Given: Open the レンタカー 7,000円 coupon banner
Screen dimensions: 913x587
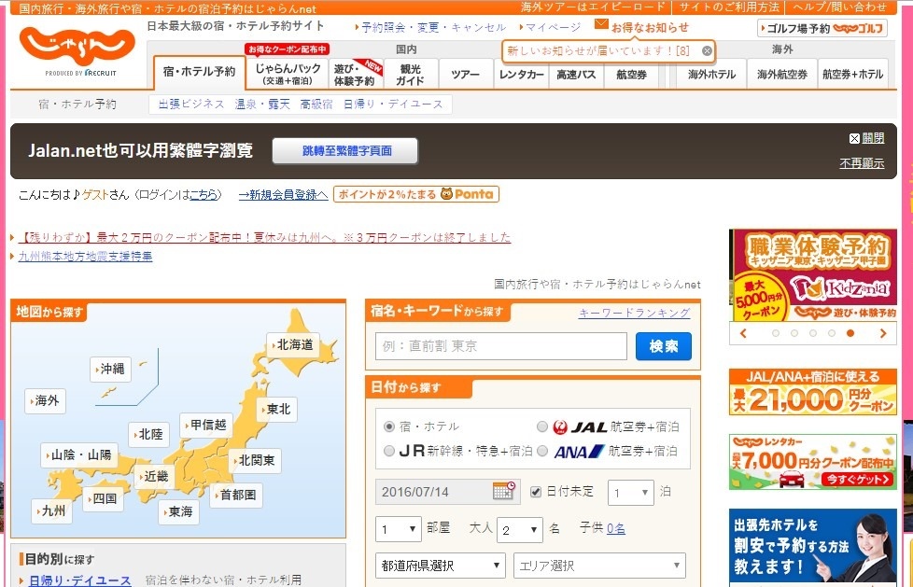Looking at the screenshot, I should click(813, 462).
